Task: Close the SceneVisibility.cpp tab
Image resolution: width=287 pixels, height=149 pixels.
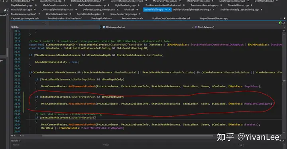Action: pyautogui.click(x=169, y=10)
